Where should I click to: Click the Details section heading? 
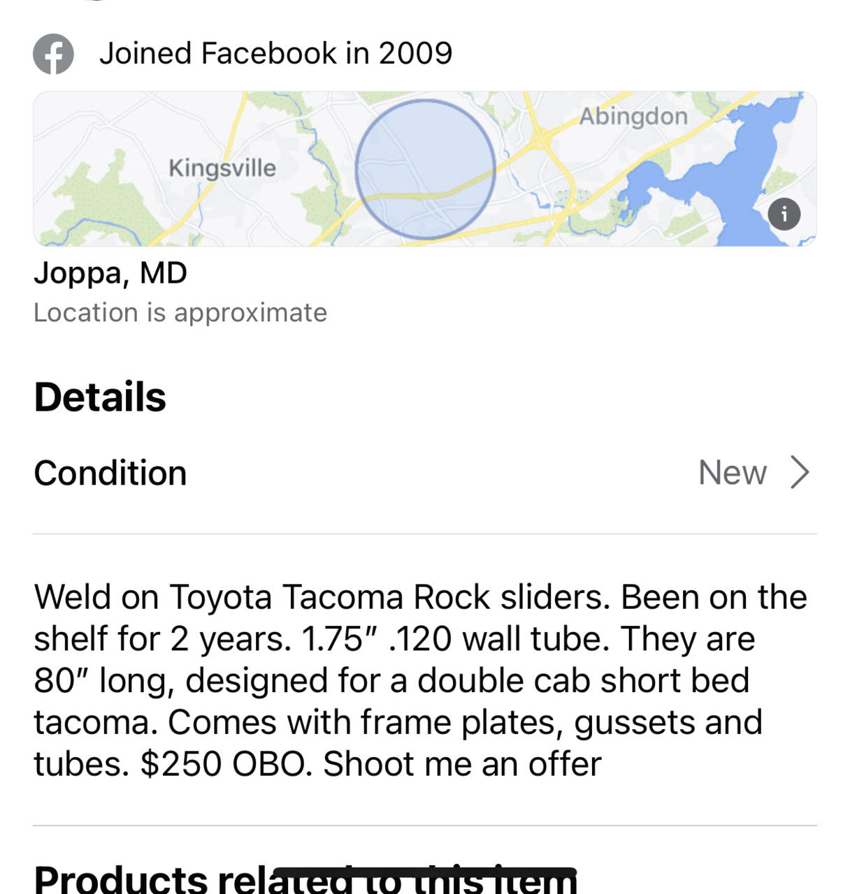point(100,397)
